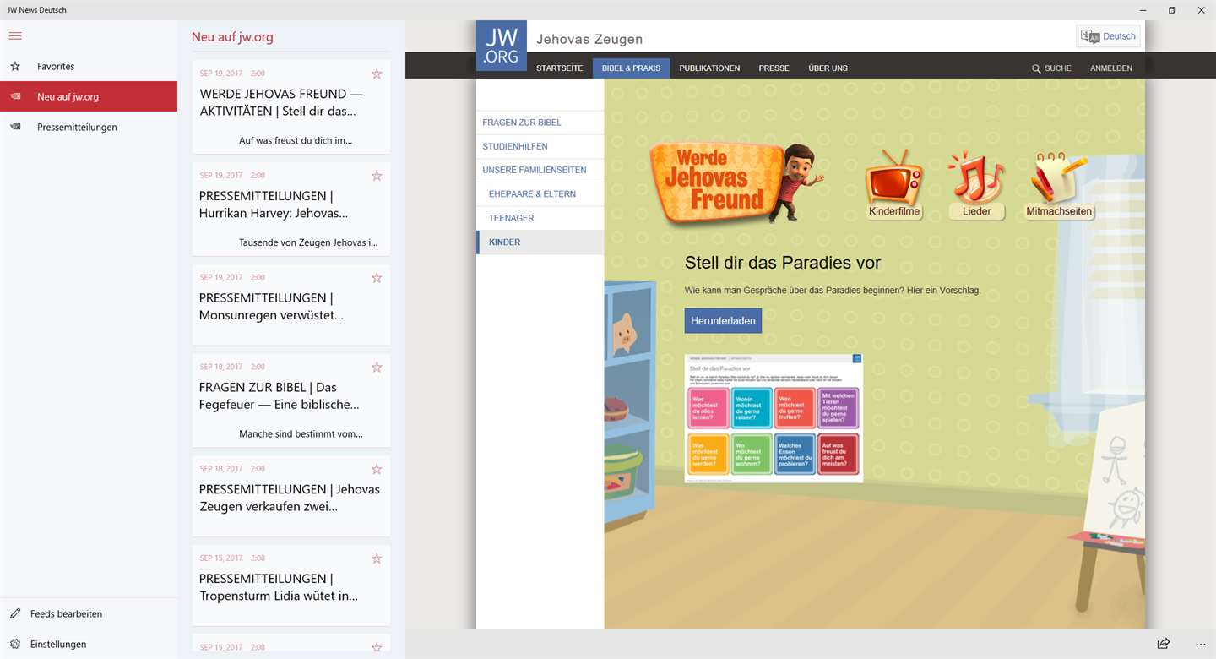Click the gear icon beside Einstellungen
Screen dimensions: 1216x659
(15, 644)
